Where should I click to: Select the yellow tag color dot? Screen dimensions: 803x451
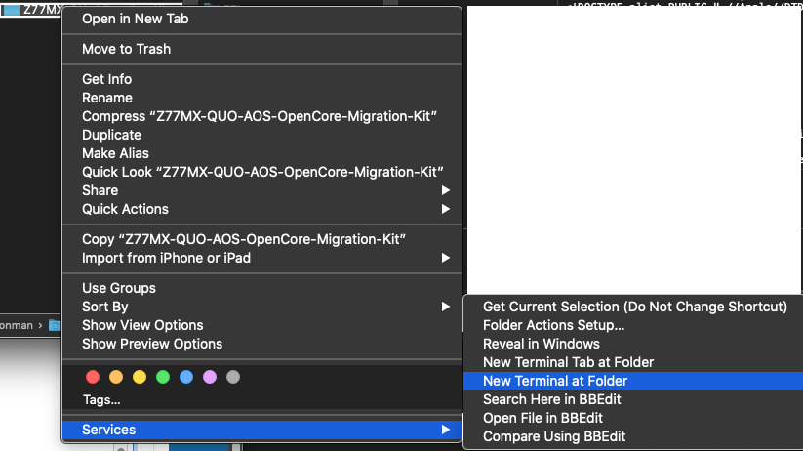pyautogui.click(x=140, y=377)
